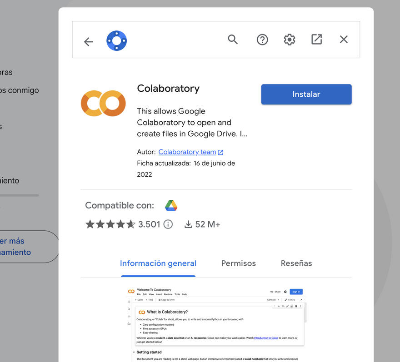Click the 'Compatible con:' label
Image resolution: width=400 pixels, height=362 pixels.
120,205
